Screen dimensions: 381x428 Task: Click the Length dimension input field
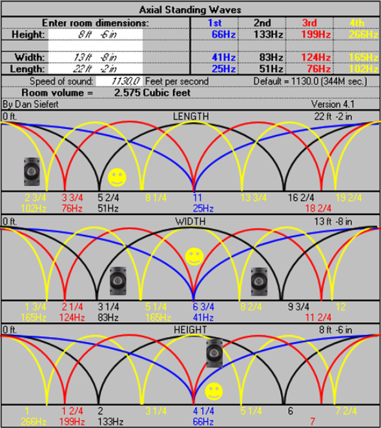coord(96,69)
